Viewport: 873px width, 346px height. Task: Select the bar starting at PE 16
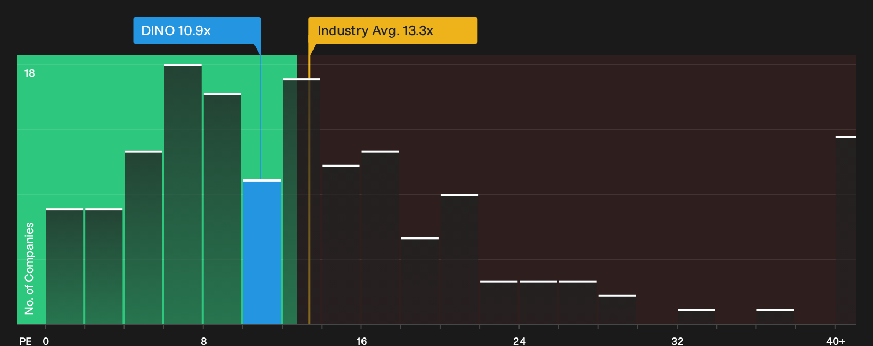(381, 237)
